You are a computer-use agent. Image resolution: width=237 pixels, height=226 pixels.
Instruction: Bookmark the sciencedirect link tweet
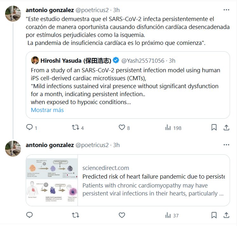pos(214,215)
